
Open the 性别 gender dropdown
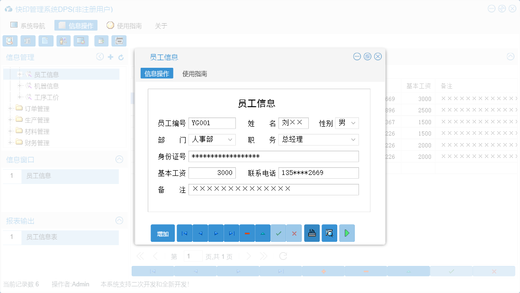[353, 123]
